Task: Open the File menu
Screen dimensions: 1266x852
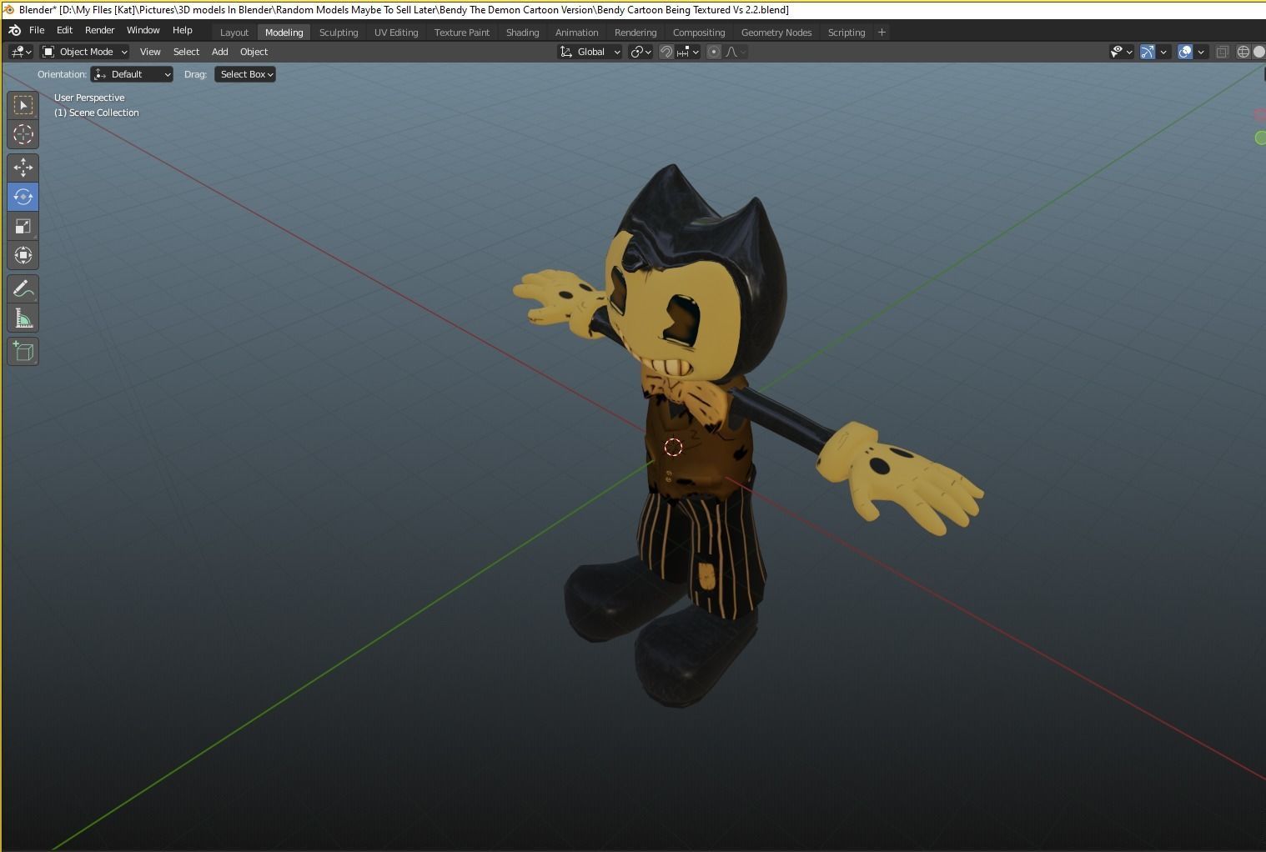Action: pos(37,30)
